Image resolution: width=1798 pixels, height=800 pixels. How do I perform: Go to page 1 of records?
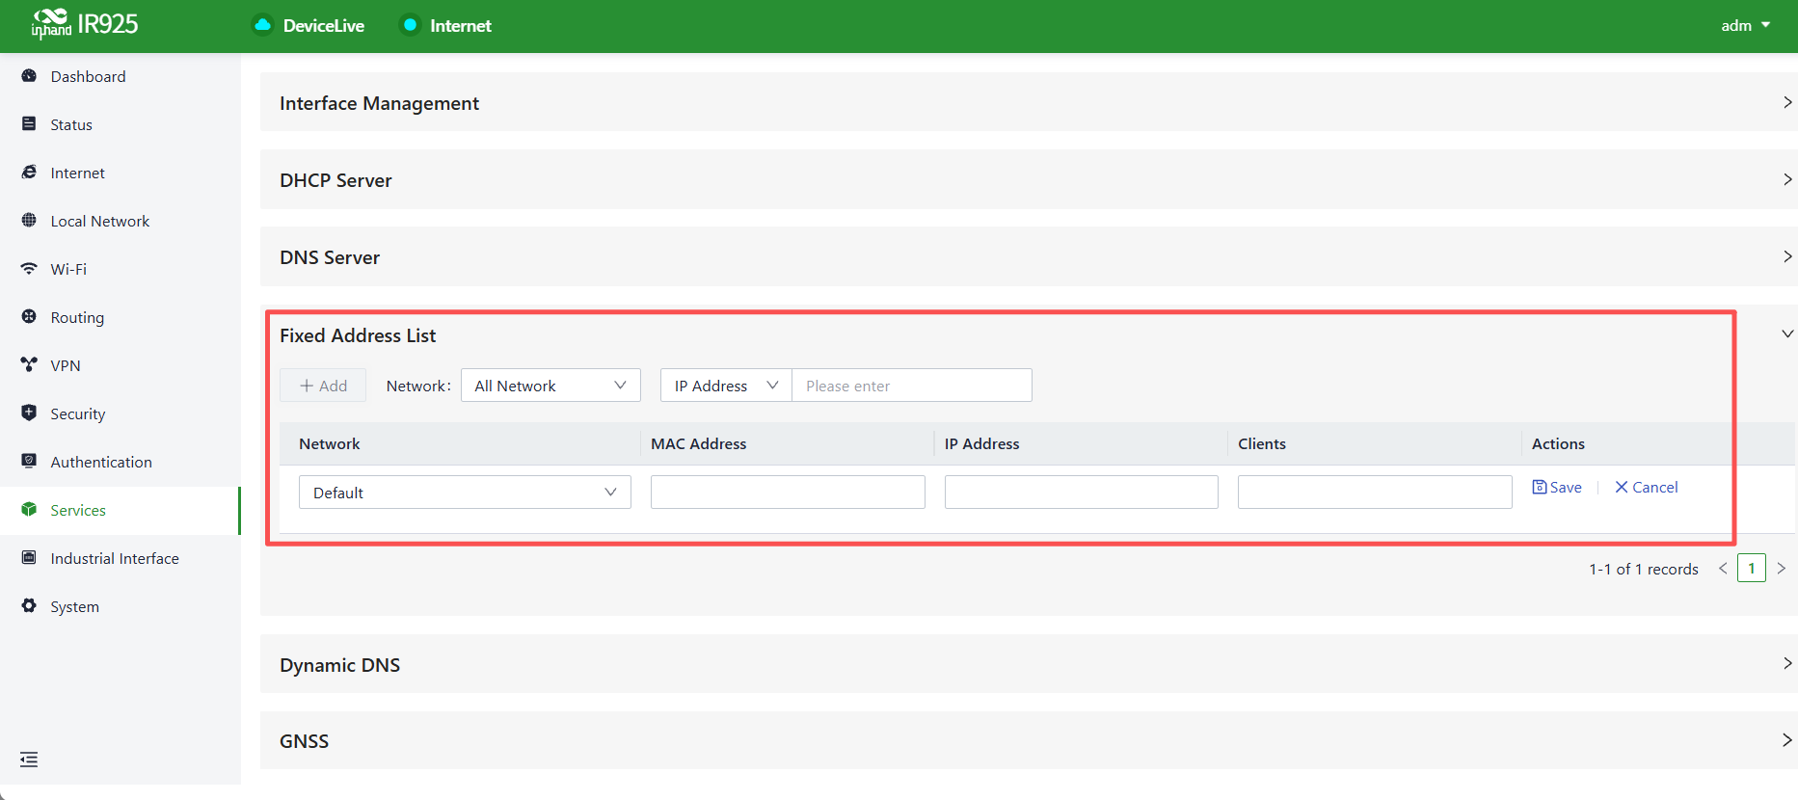1752,569
